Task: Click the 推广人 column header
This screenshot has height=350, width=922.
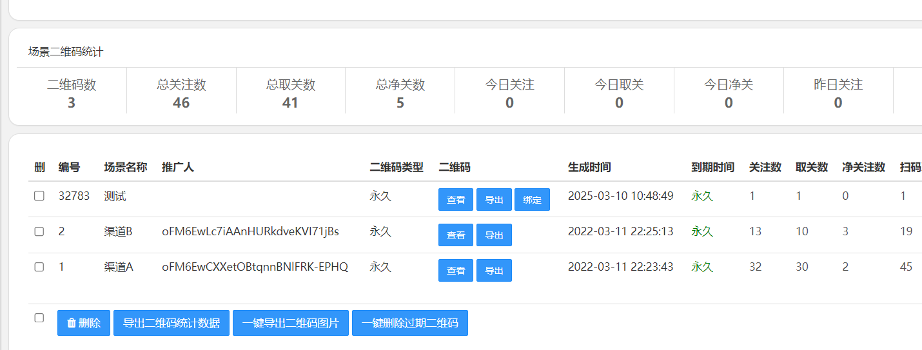Action: click(x=178, y=168)
